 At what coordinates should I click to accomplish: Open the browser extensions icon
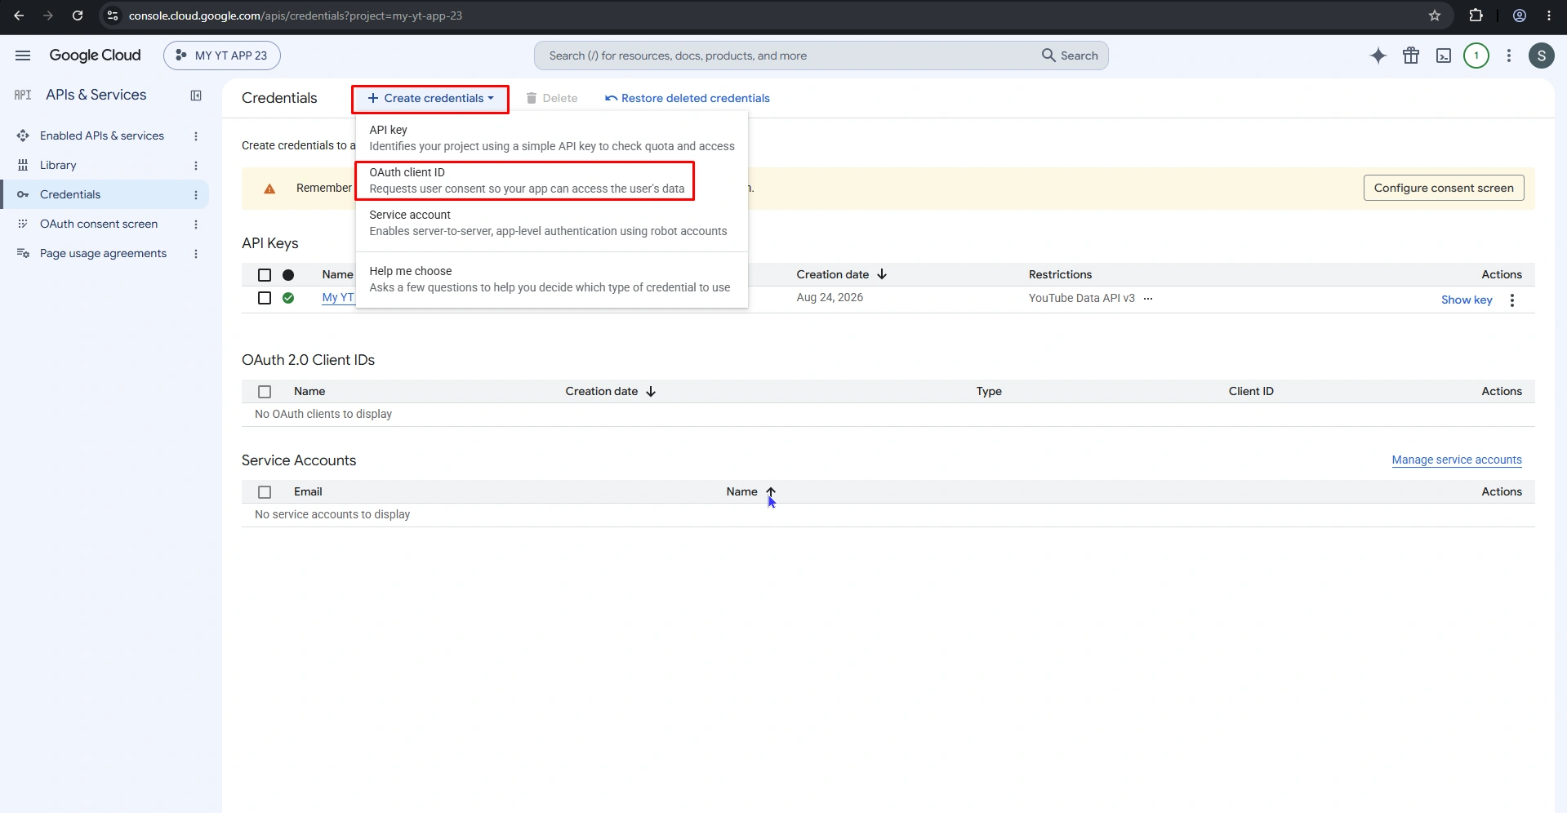[1476, 16]
